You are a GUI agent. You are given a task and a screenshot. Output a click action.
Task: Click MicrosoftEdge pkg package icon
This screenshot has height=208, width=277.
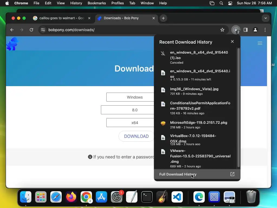coord(163,123)
